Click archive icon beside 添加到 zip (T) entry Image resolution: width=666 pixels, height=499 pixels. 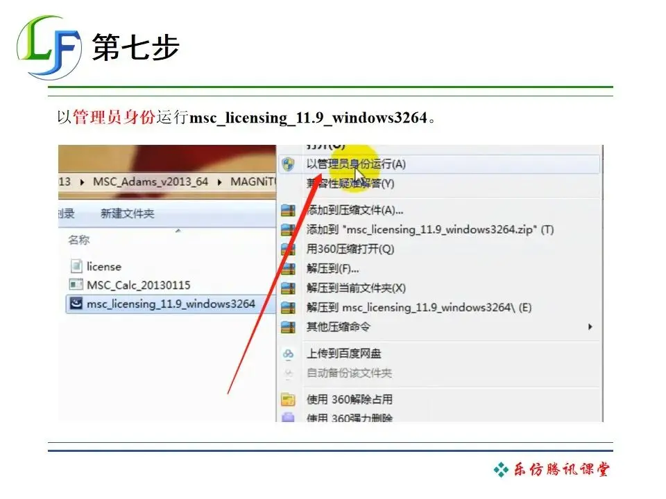[288, 229]
